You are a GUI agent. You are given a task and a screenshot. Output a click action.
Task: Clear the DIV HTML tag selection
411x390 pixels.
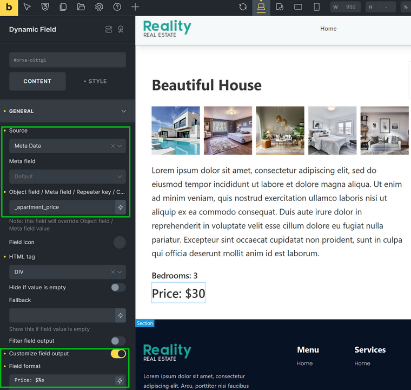tap(113, 272)
